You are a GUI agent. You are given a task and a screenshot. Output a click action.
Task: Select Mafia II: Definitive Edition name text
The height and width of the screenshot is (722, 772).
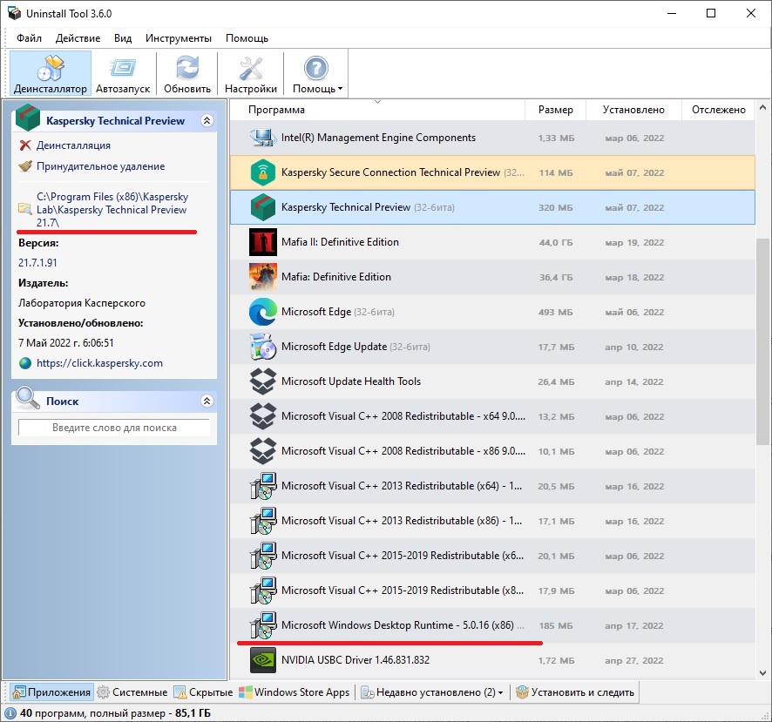(x=340, y=242)
